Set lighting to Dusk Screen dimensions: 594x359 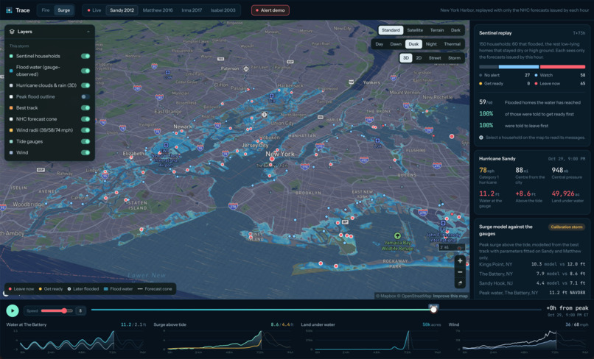click(x=413, y=44)
